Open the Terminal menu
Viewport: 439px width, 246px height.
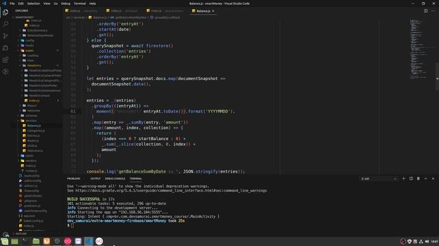point(80,3)
